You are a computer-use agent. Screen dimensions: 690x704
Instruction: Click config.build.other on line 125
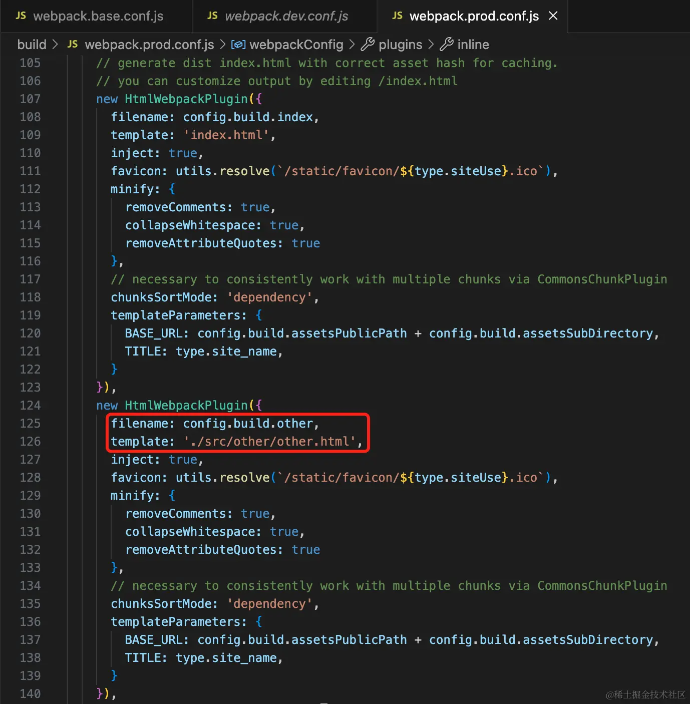[248, 424]
